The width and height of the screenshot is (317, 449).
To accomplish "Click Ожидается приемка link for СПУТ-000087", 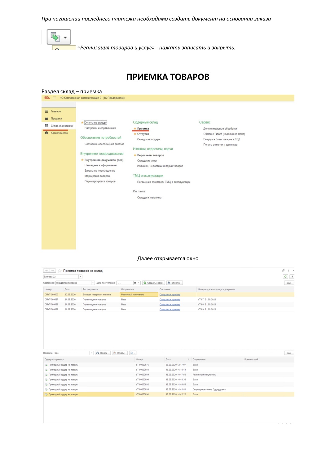I will (x=170, y=300).
